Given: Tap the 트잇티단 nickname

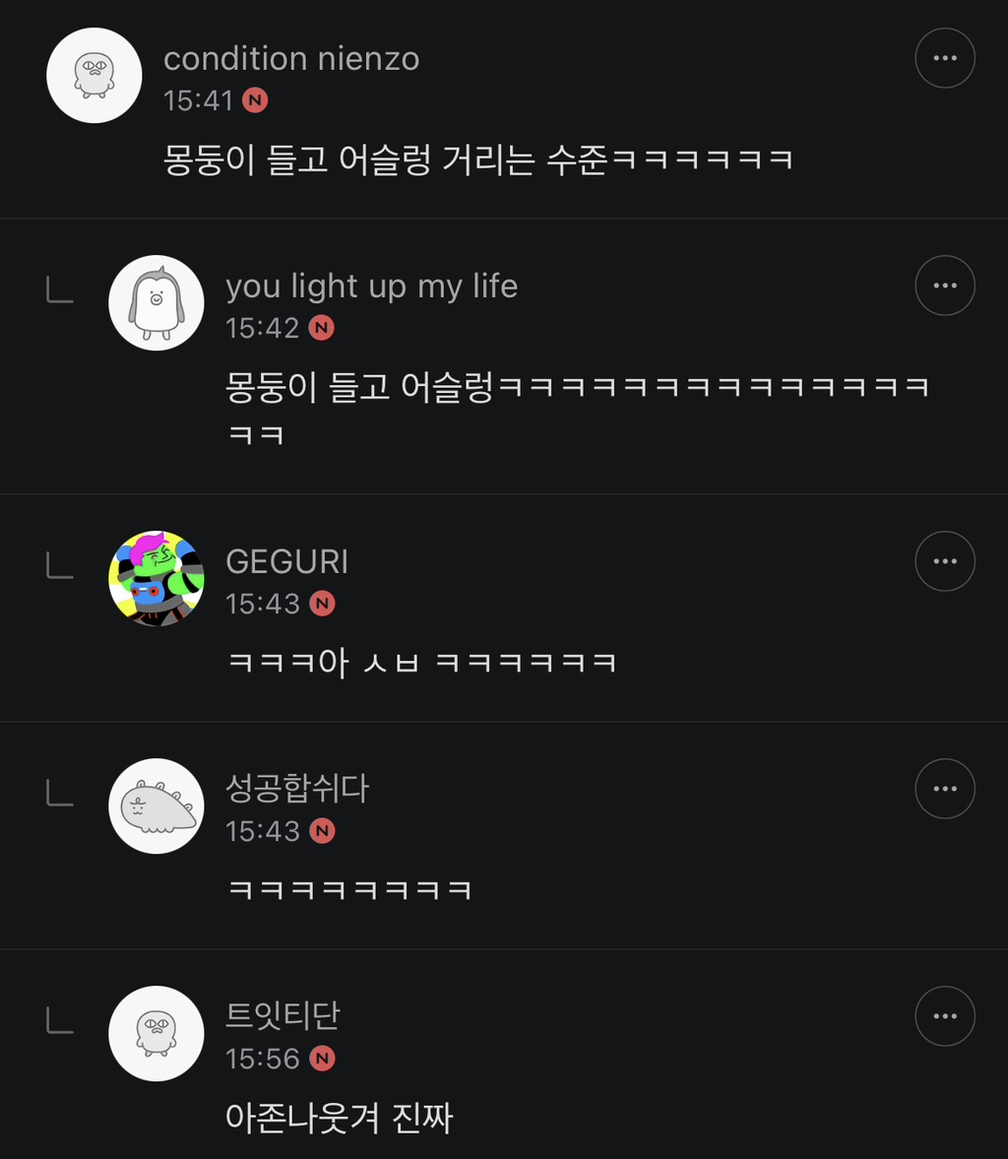Looking at the screenshot, I should [283, 1016].
